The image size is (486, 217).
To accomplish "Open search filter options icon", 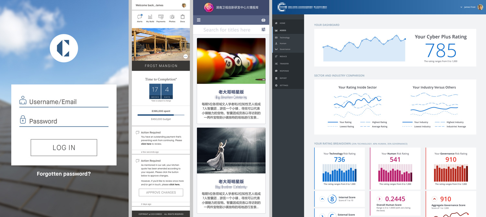I will pyautogui.click(x=263, y=29).
